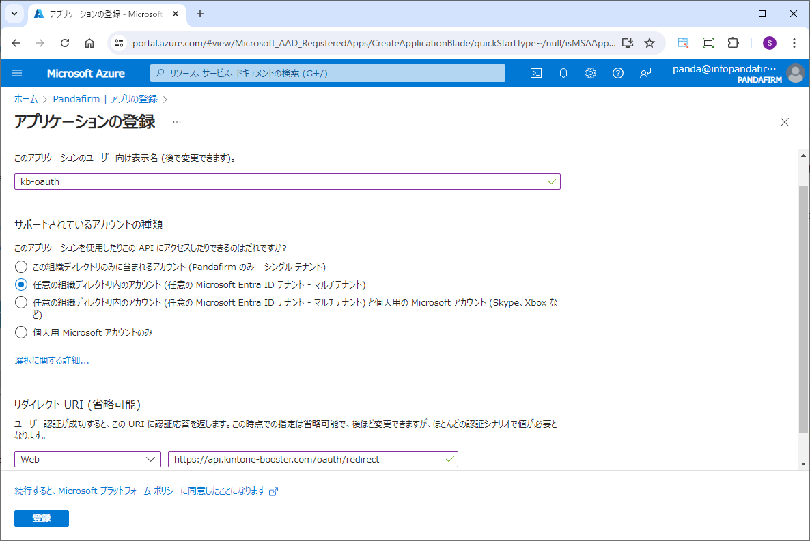
Task: Open Azure portal settings gear
Action: [591, 73]
